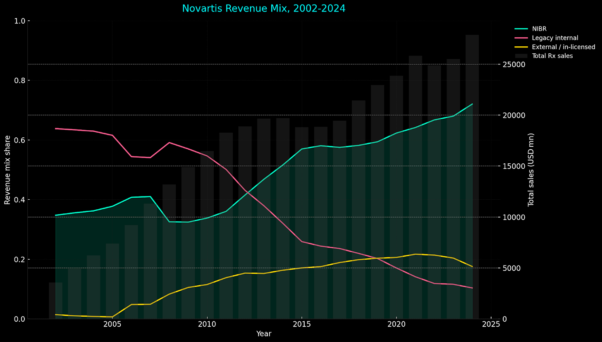Click the yellow External legend line swatch
This screenshot has height=342, width=602.
(521, 47)
